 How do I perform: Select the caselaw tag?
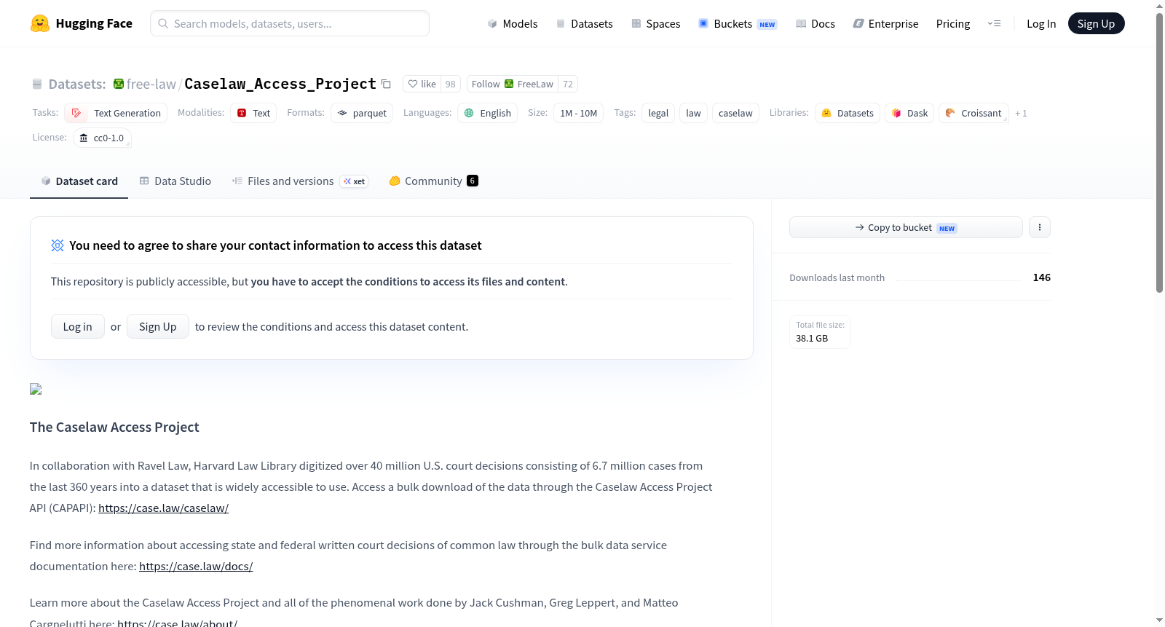point(735,113)
